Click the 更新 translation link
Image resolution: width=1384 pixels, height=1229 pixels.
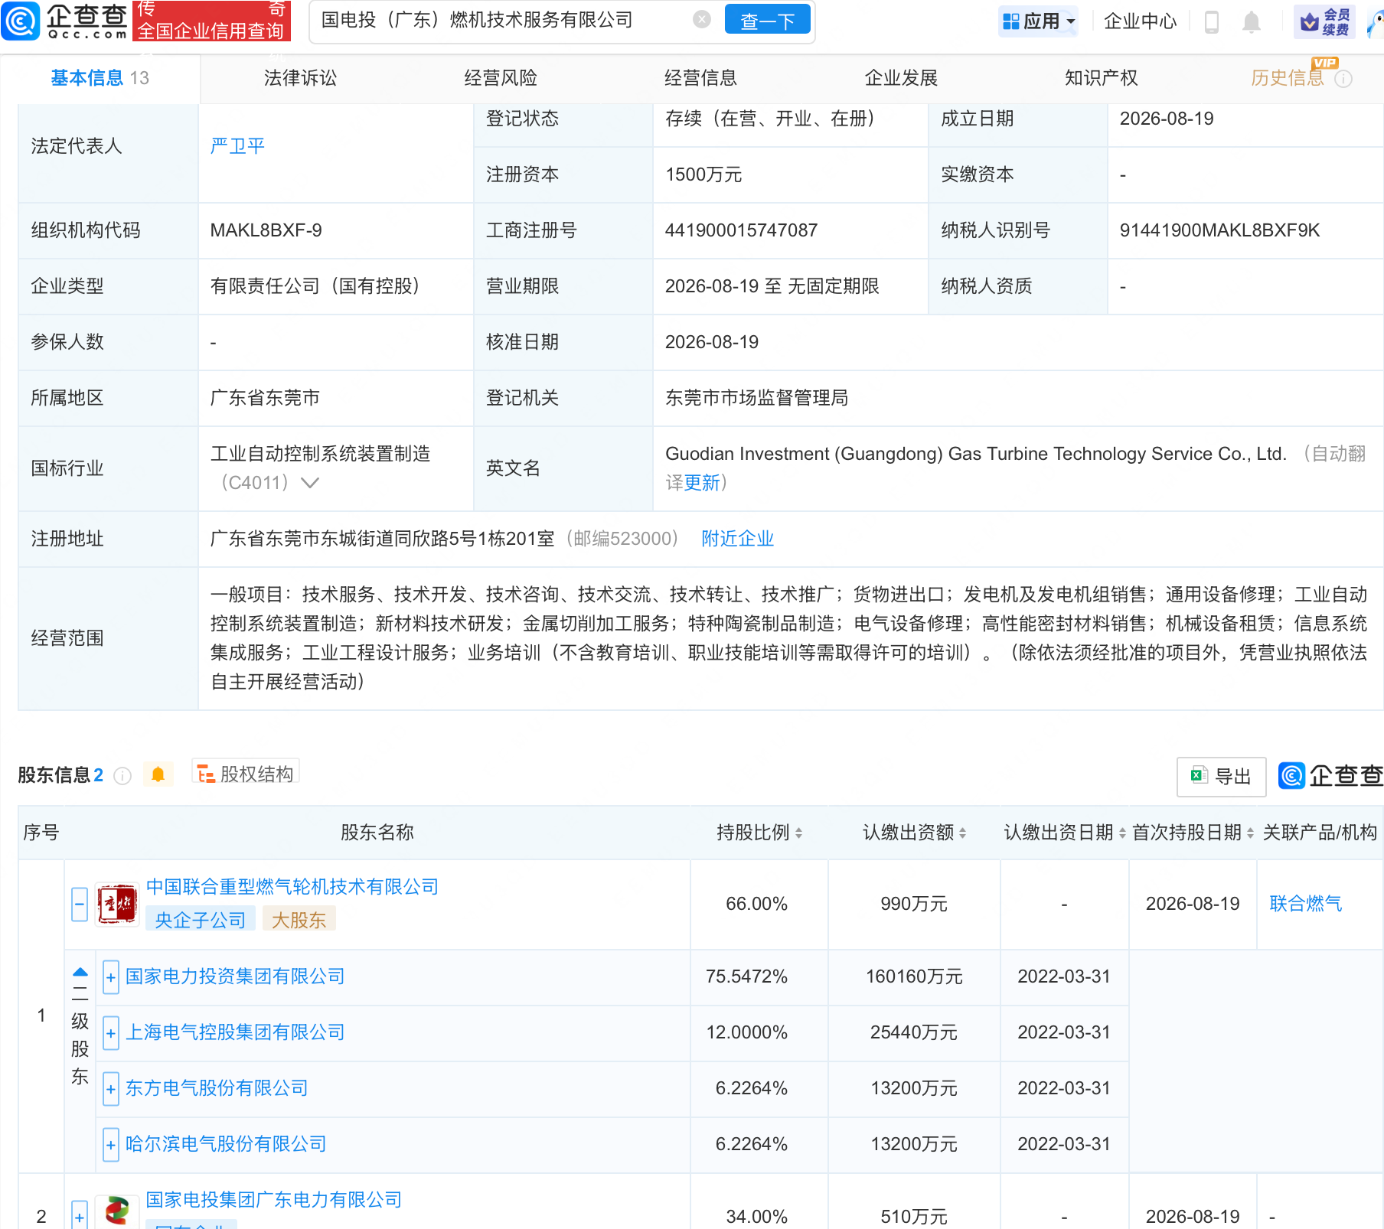click(702, 483)
